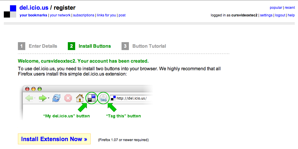The height and width of the screenshot is (149, 298).
Task: Open the subscriptions link
Action: [84, 15]
